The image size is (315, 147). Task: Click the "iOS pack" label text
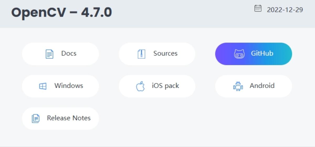pos(165,86)
